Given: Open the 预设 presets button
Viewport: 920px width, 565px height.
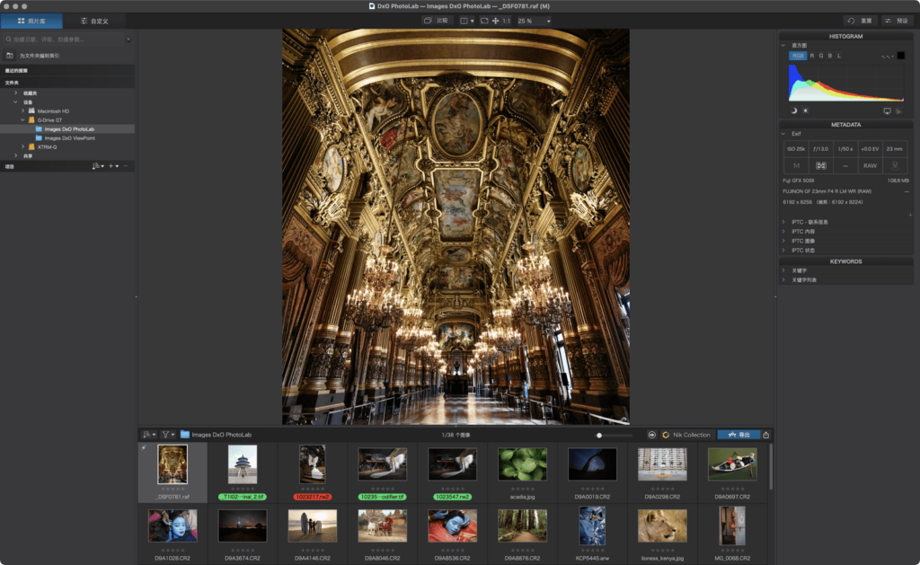Looking at the screenshot, I should click(897, 21).
